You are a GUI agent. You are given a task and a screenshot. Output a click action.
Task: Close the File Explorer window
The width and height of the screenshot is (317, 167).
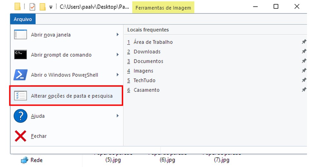pos(297,7)
